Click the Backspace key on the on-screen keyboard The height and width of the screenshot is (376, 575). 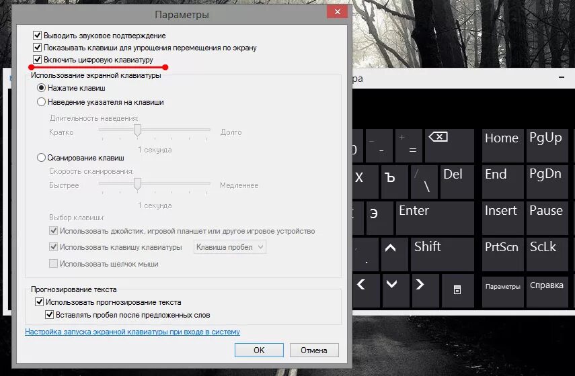(x=450, y=146)
